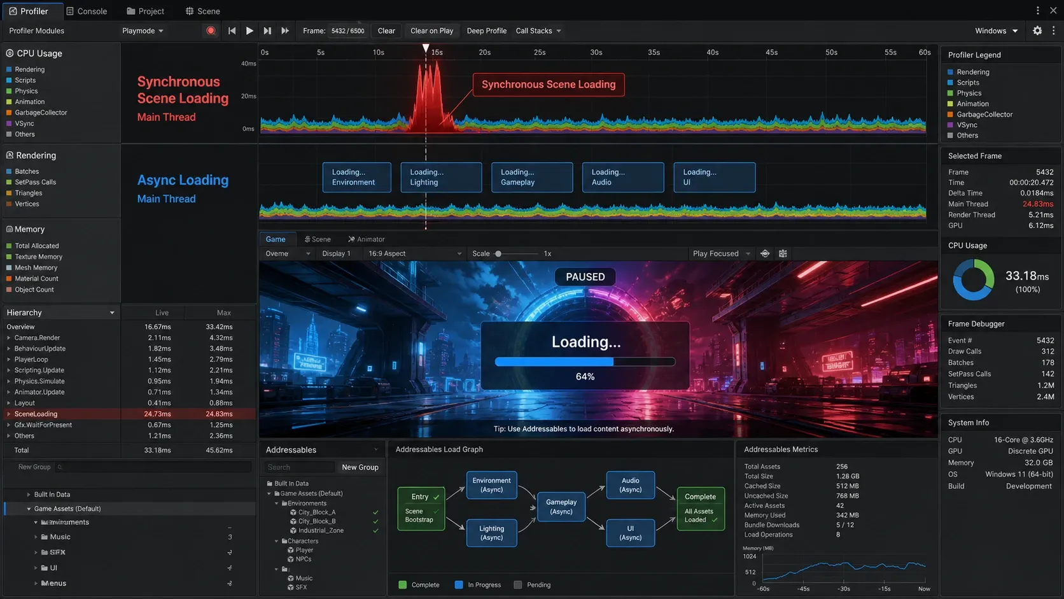Image resolution: width=1064 pixels, height=599 pixels.
Task: Select the Industrial_Zone asset cube icon
Action: (293, 530)
